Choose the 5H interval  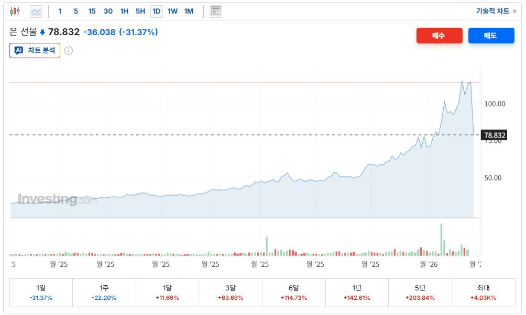click(x=140, y=11)
